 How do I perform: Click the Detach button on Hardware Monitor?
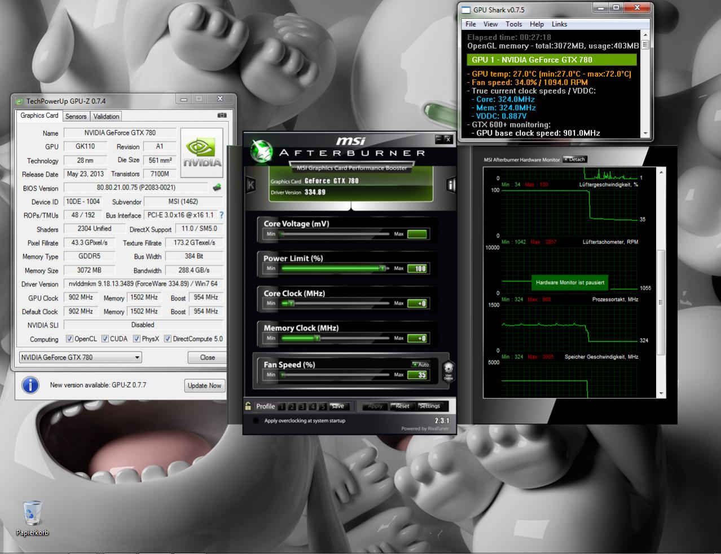point(575,159)
